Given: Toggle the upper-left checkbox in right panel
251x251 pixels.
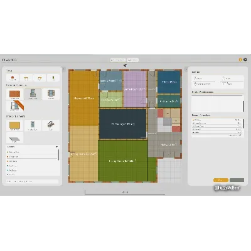Looking at the screenshot, I should pos(195,78).
